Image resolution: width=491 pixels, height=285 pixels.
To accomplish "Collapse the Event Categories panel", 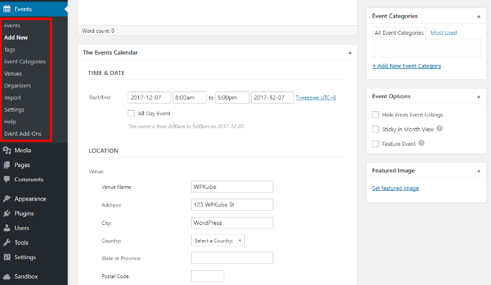I will (479, 16).
